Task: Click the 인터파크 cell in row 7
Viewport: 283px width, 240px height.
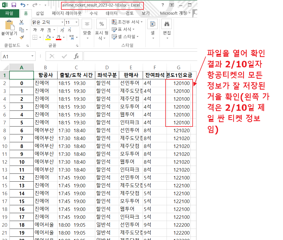Action: (131, 122)
